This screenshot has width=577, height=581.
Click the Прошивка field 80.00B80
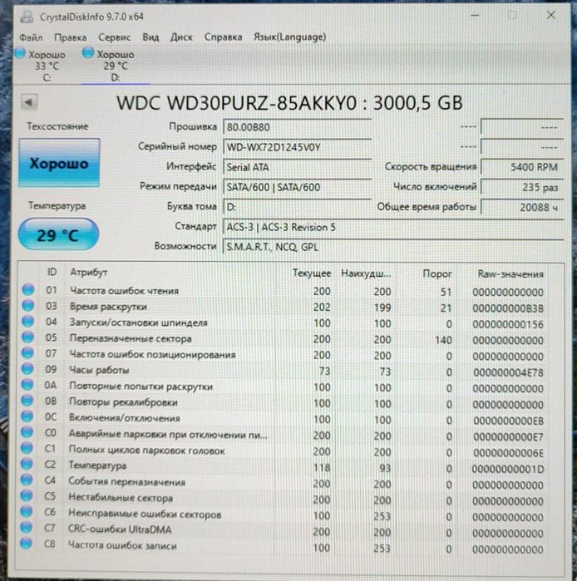coord(297,127)
